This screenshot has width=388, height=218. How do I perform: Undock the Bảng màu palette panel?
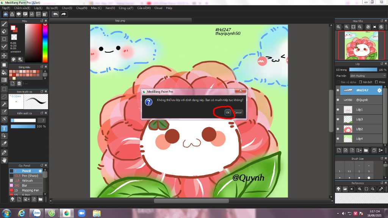[x=42, y=67]
